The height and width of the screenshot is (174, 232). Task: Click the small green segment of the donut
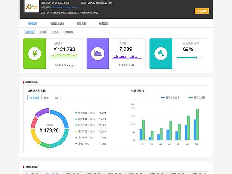tap(45, 145)
